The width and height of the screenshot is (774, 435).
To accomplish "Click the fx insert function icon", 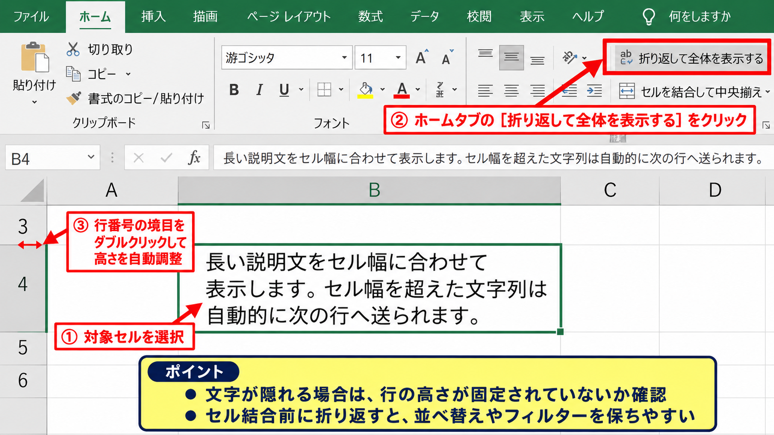I will click(x=194, y=158).
